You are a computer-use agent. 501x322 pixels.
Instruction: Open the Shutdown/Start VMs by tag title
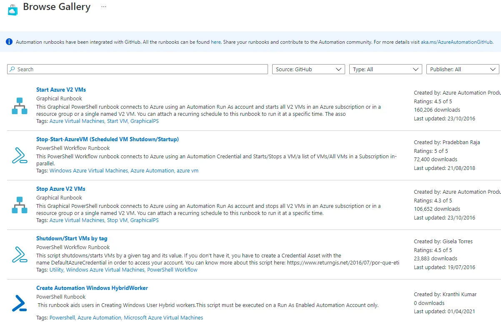point(72,238)
